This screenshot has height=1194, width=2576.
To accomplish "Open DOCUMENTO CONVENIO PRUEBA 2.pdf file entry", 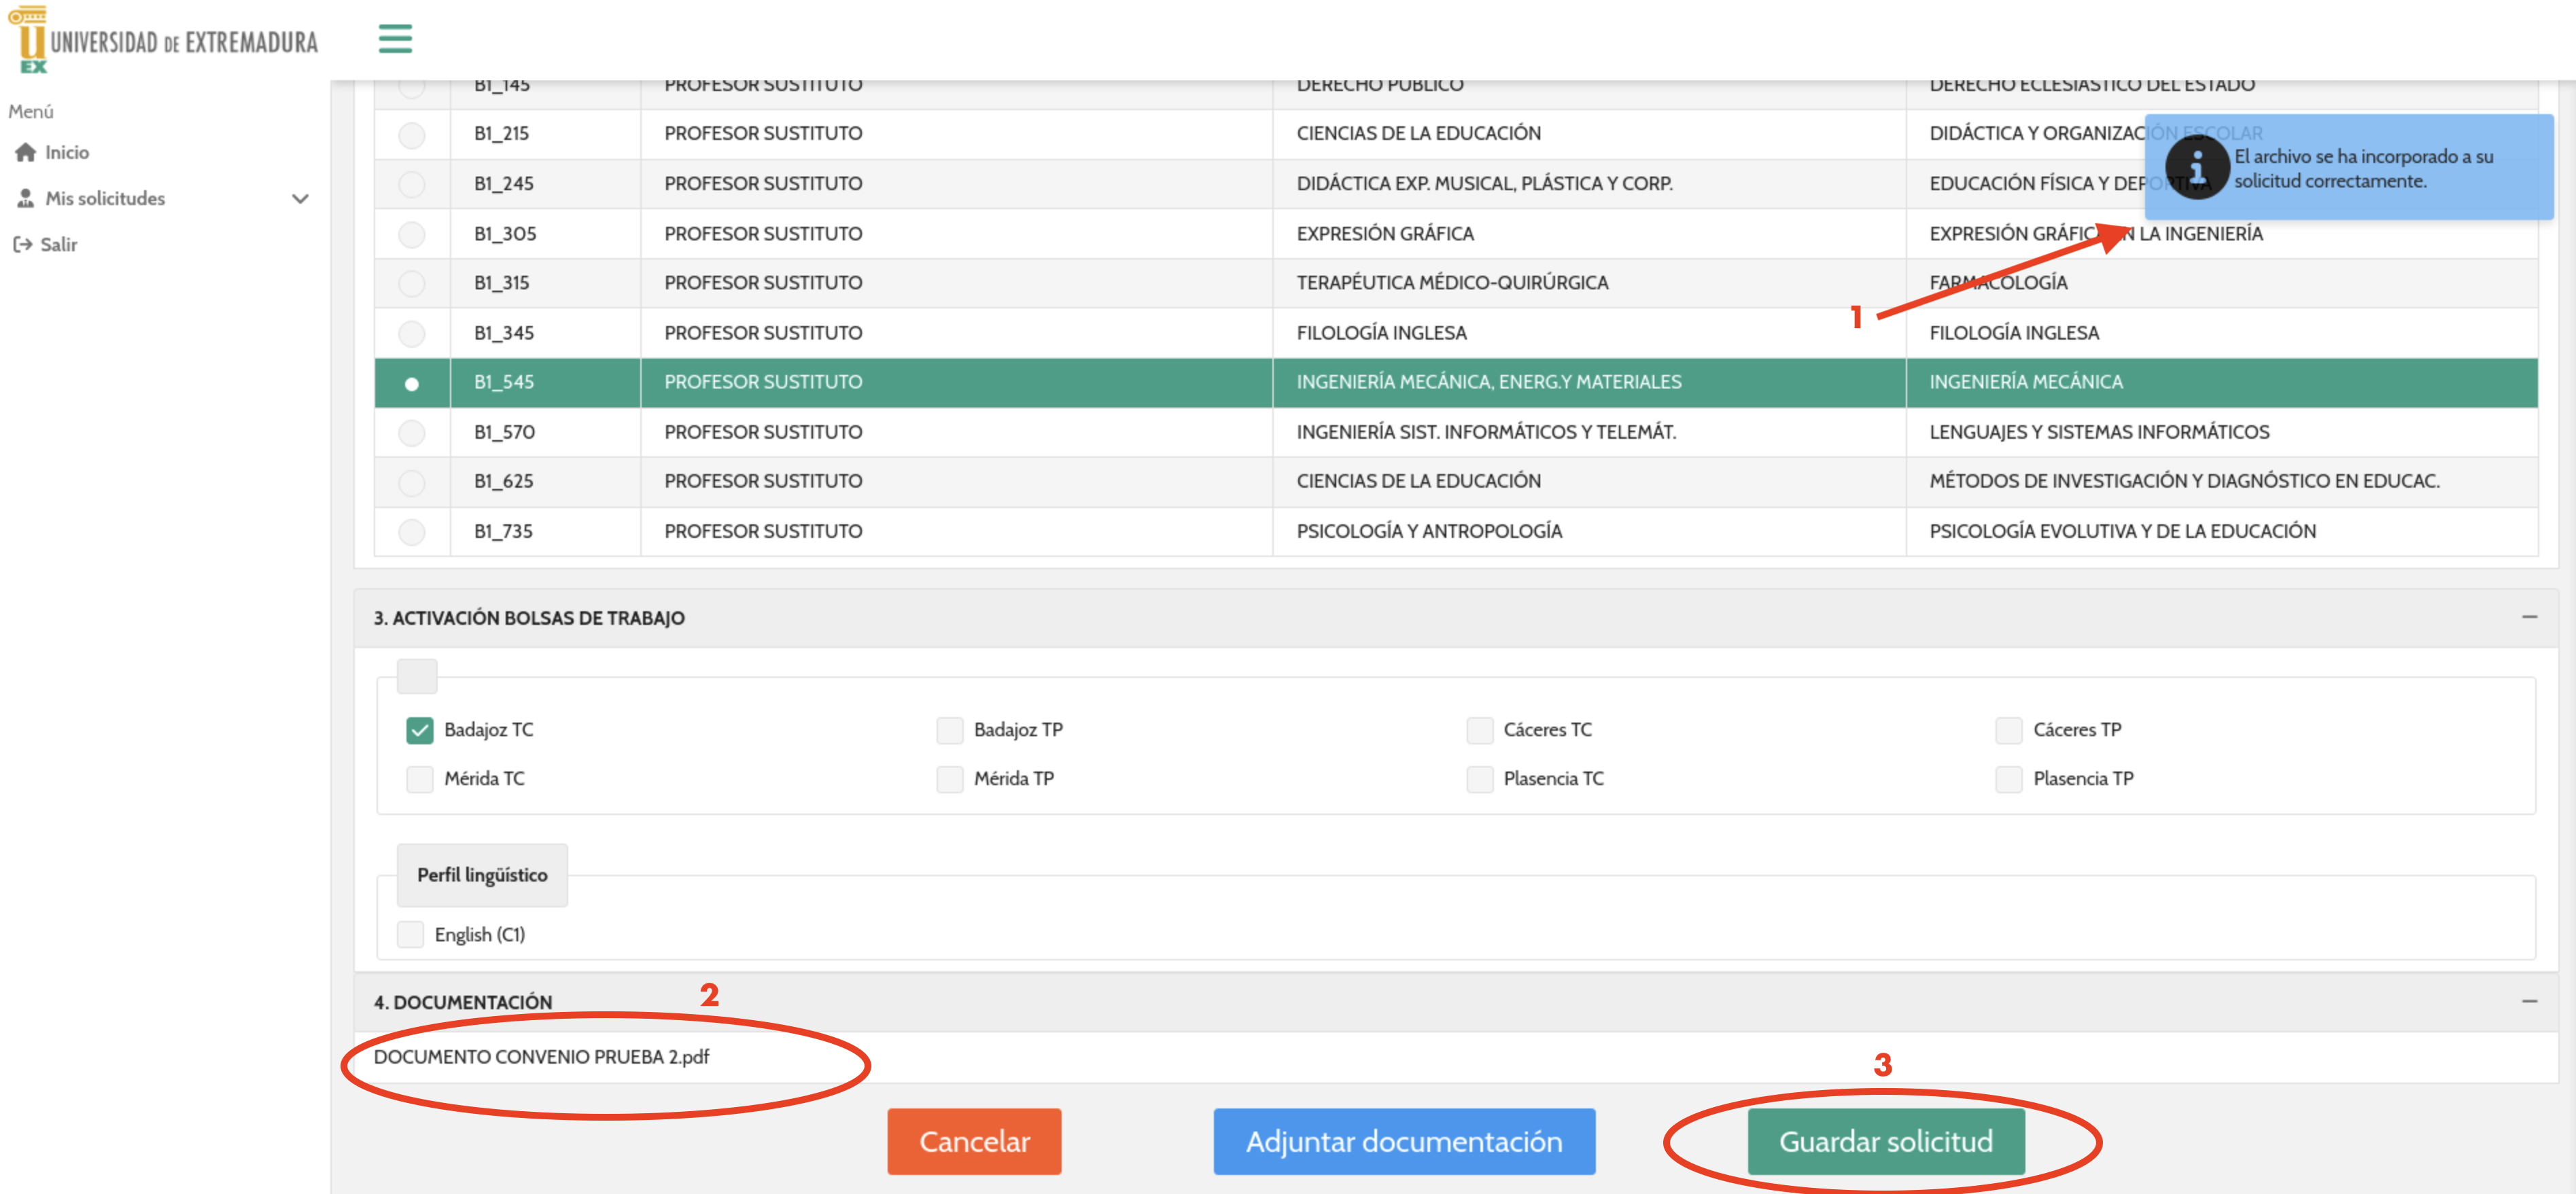I will coord(541,1057).
